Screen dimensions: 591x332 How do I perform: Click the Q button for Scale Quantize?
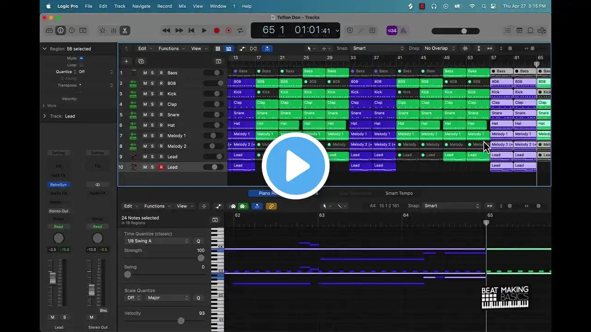tap(199, 298)
